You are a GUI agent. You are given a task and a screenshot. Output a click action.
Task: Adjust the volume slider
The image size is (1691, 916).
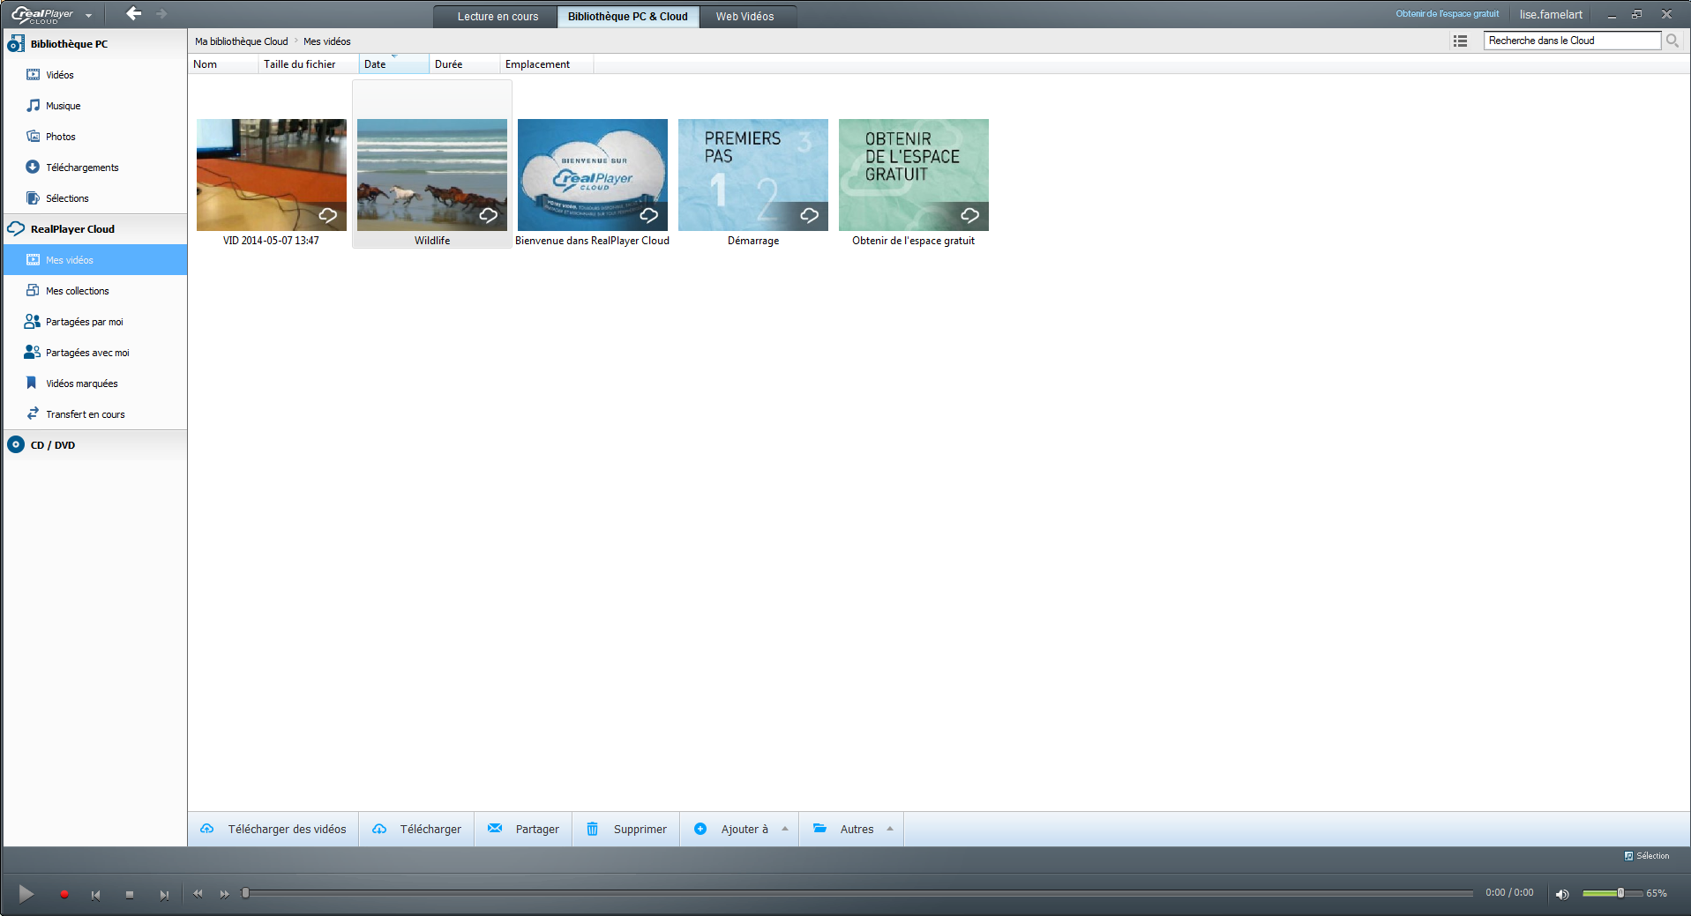point(1611,893)
